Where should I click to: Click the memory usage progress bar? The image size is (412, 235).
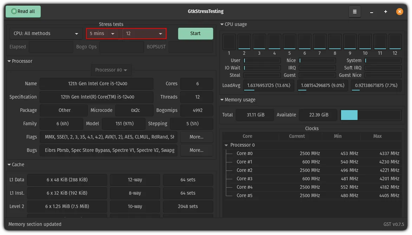[371, 115]
